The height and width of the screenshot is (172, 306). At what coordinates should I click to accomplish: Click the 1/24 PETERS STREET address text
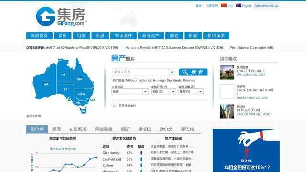coord(251,71)
